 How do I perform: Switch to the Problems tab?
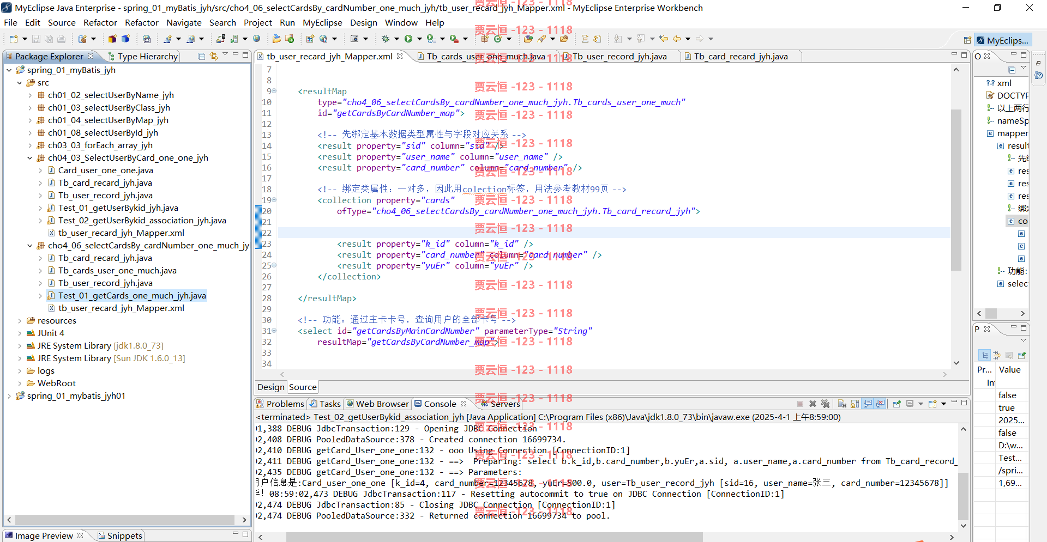point(280,404)
